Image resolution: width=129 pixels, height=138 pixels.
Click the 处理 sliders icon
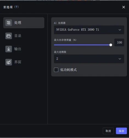click(9, 23)
